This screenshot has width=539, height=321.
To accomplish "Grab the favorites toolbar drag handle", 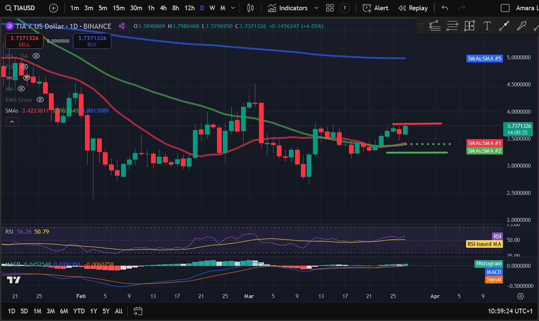I will click(x=421, y=26).
